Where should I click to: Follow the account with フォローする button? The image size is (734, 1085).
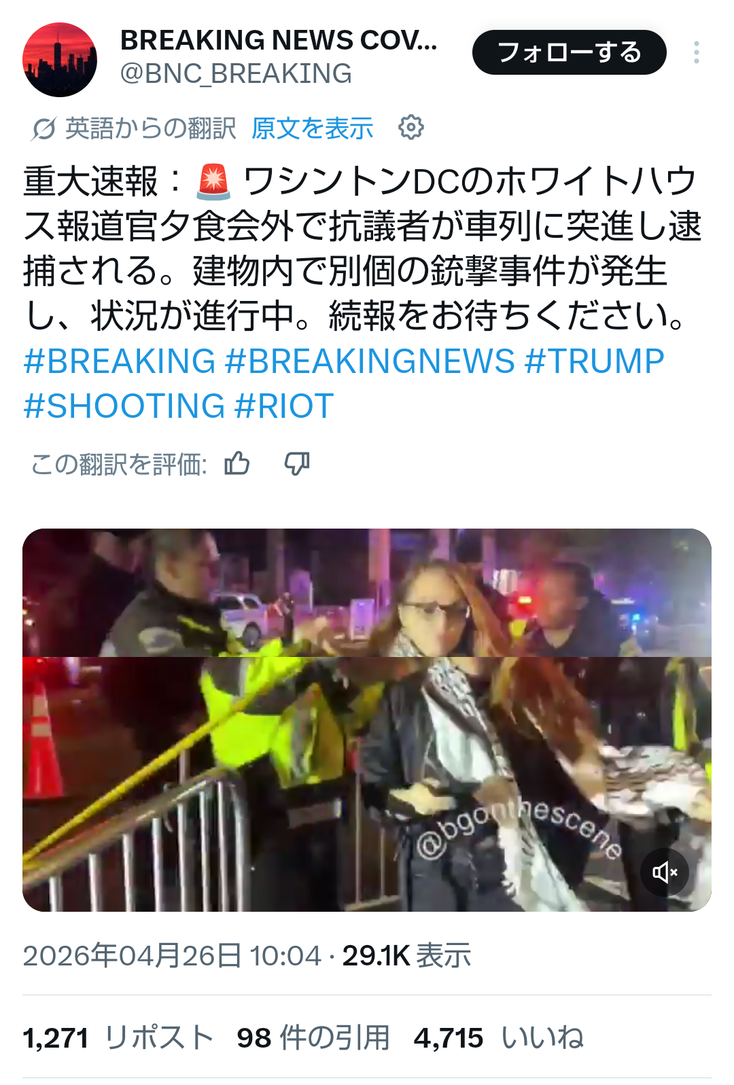(x=570, y=52)
